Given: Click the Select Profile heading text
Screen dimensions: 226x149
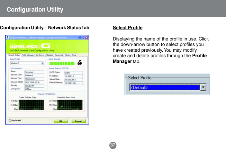Looking at the screenshot, I should (x=128, y=28).
